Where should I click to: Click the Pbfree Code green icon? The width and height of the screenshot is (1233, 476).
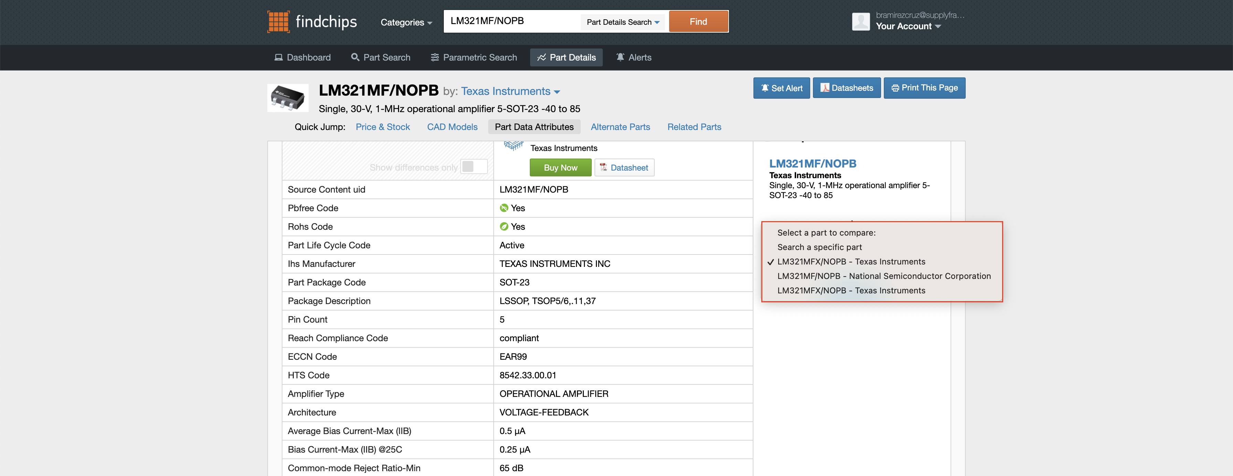point(504,208)
